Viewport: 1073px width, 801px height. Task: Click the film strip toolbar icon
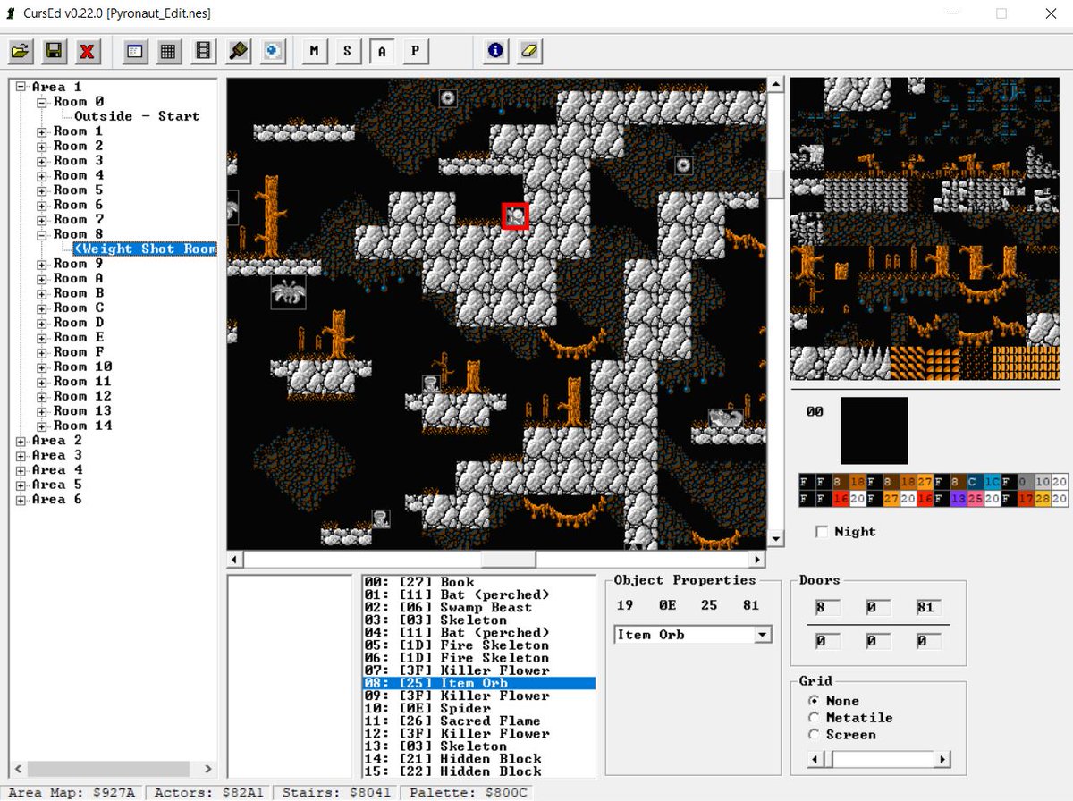point(203,51)
